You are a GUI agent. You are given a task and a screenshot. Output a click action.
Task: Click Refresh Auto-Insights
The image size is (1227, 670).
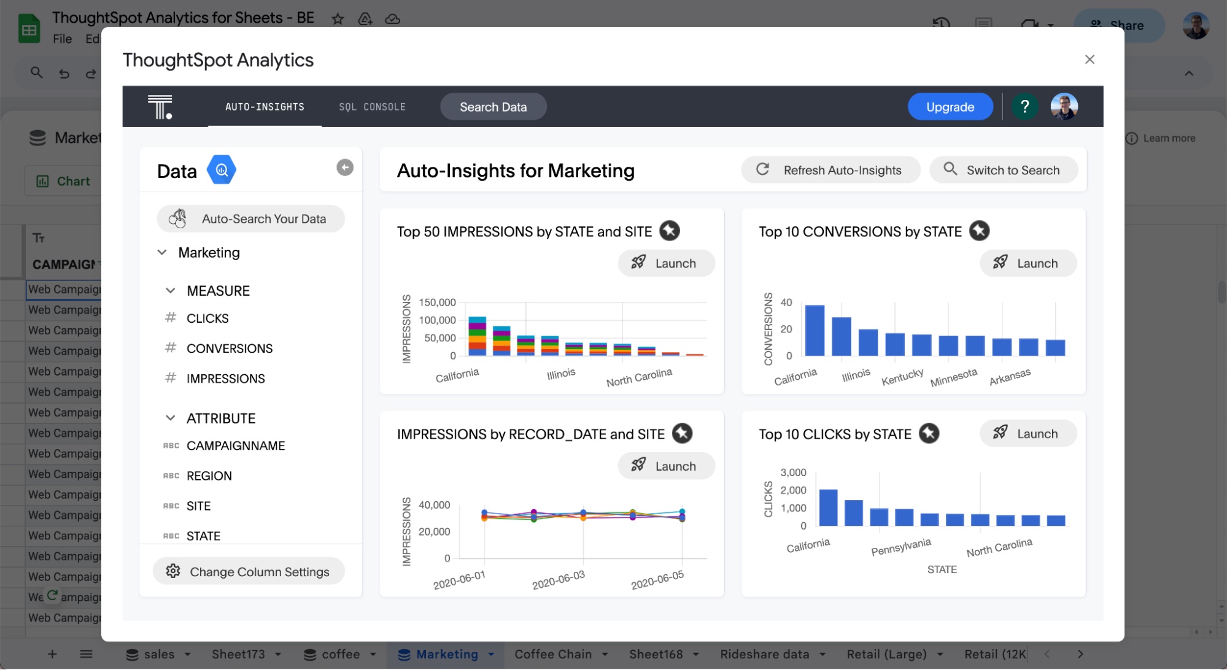[830, 170]
